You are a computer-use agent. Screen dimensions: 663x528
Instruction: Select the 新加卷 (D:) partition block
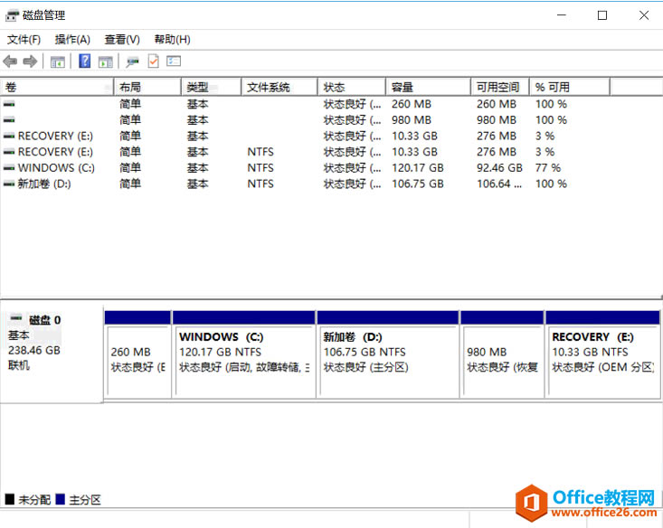[388, 354]
